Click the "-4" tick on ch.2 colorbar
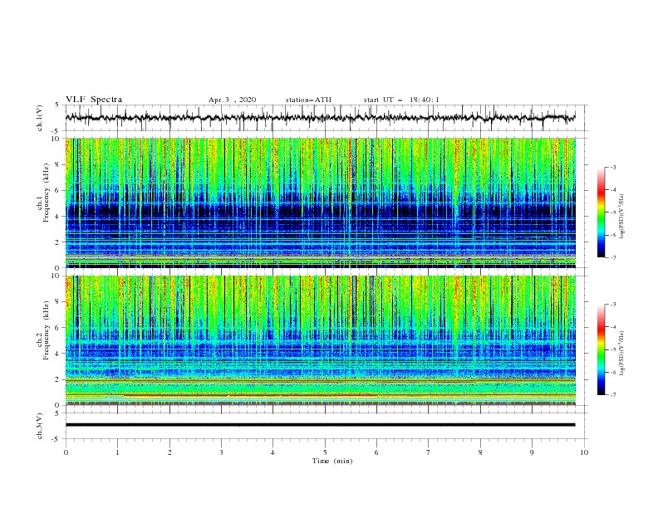The image size is (658, 508). 612,327
